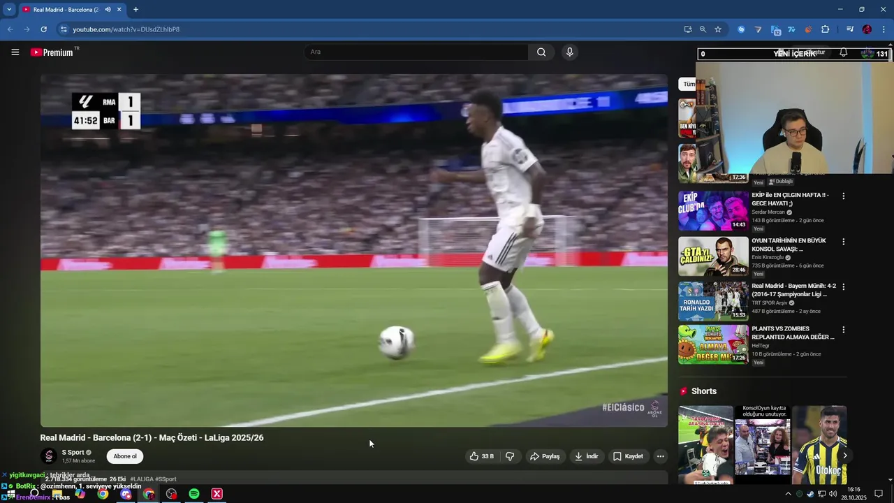Open the Shazam extension

pyautogui.click(x=741, y=29)
